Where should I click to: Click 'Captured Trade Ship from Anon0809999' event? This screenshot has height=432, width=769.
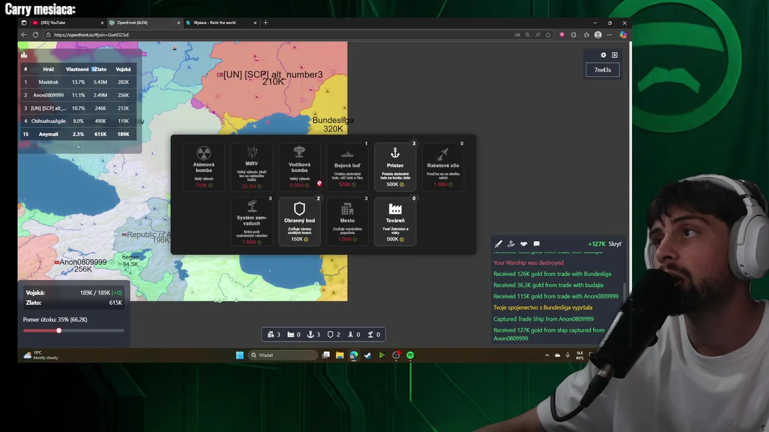[543, 319]
